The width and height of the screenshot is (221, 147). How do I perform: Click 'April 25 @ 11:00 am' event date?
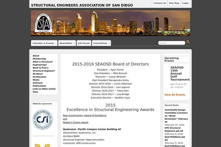coord(178,86)
